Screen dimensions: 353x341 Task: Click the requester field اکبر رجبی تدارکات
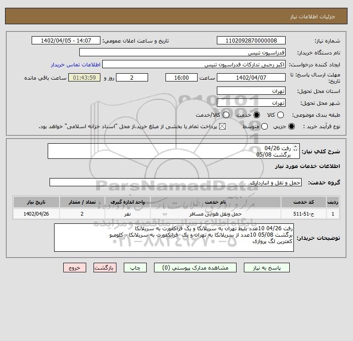tap(194, 65)
